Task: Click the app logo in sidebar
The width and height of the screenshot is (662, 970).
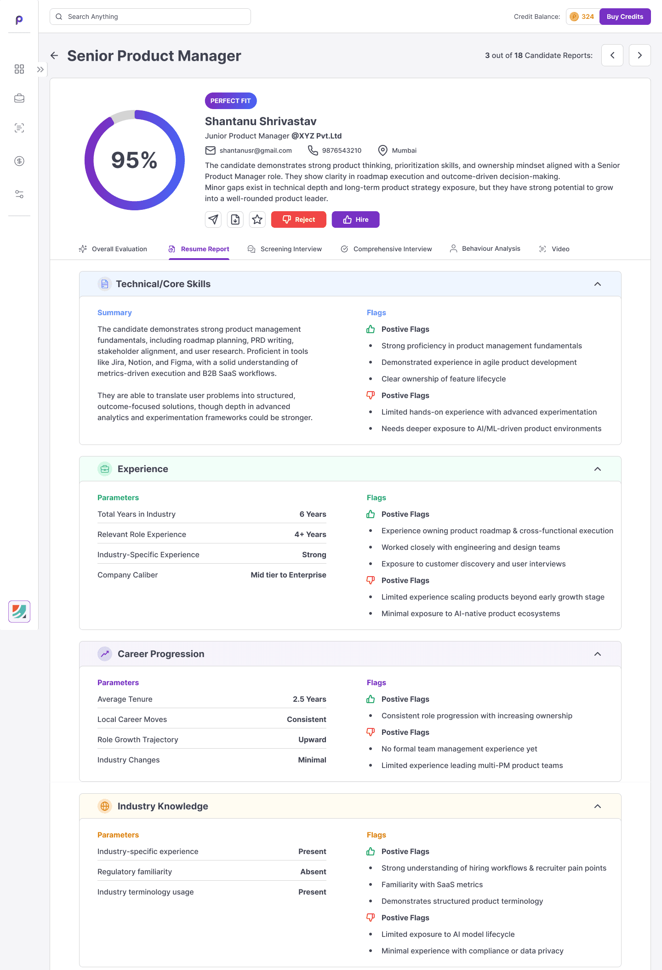Action: point(19,20)
